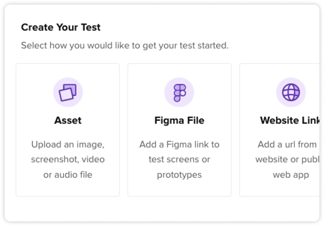The height and width of the screenshot is (226, 324).
Task: Choose the Asset option card
Action: coord(67,129)
